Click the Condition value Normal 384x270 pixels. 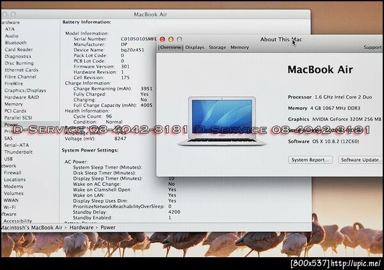[x=114, y=122]
